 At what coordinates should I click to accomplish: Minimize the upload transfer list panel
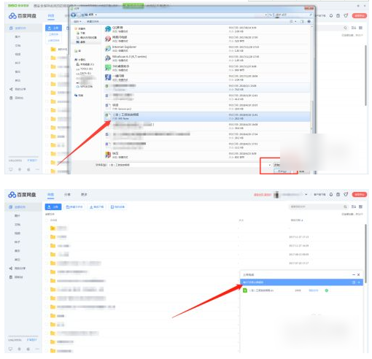click(x=354, y=274)
